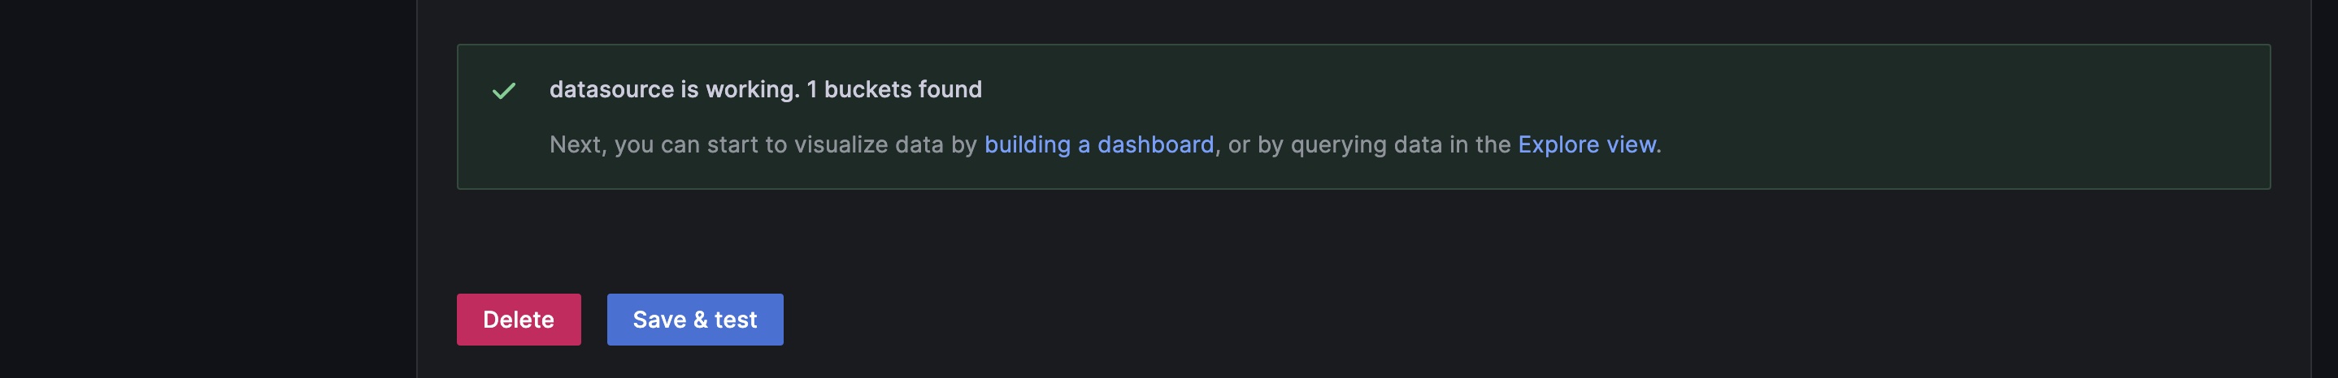The image size is (2338, 378).
Task: Click the Save & test button
Action: tap(694, 319)
